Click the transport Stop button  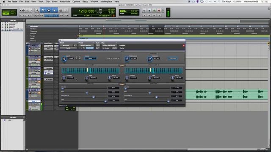pos(149,11)
